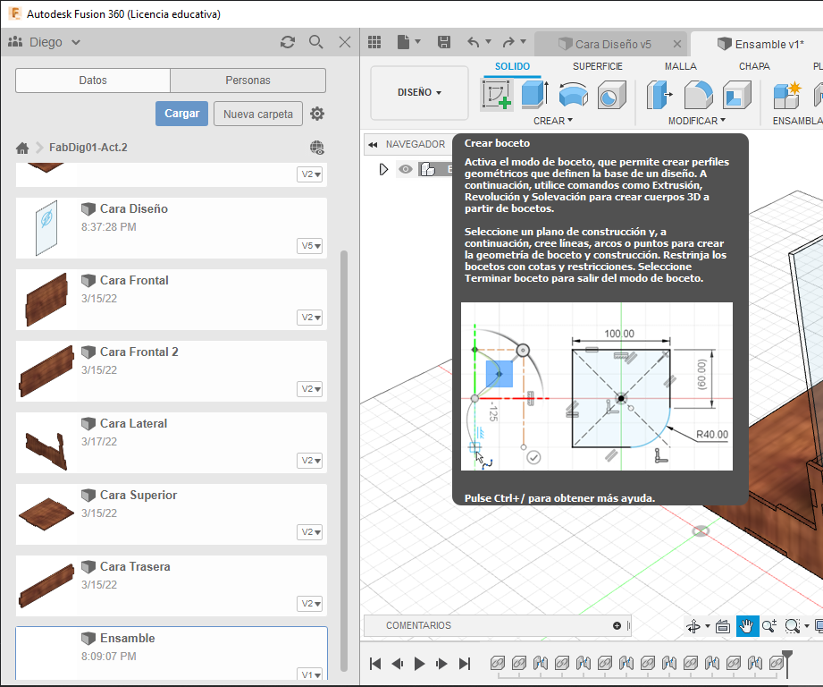Select the Fillet modify tool

[698, 95]
